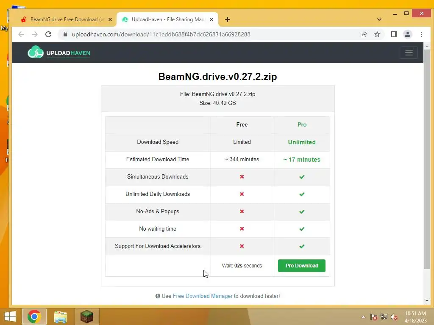This screenshot has height=325, width=434.
Task: Click red X for No-Ads & Popups
Action: click(x=242, y=212)
